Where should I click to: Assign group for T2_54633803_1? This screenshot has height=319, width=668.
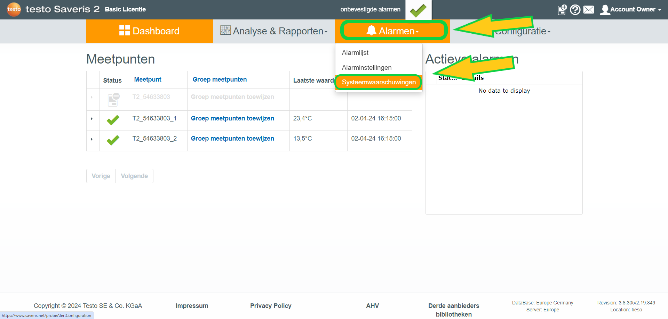coord(232,118)
